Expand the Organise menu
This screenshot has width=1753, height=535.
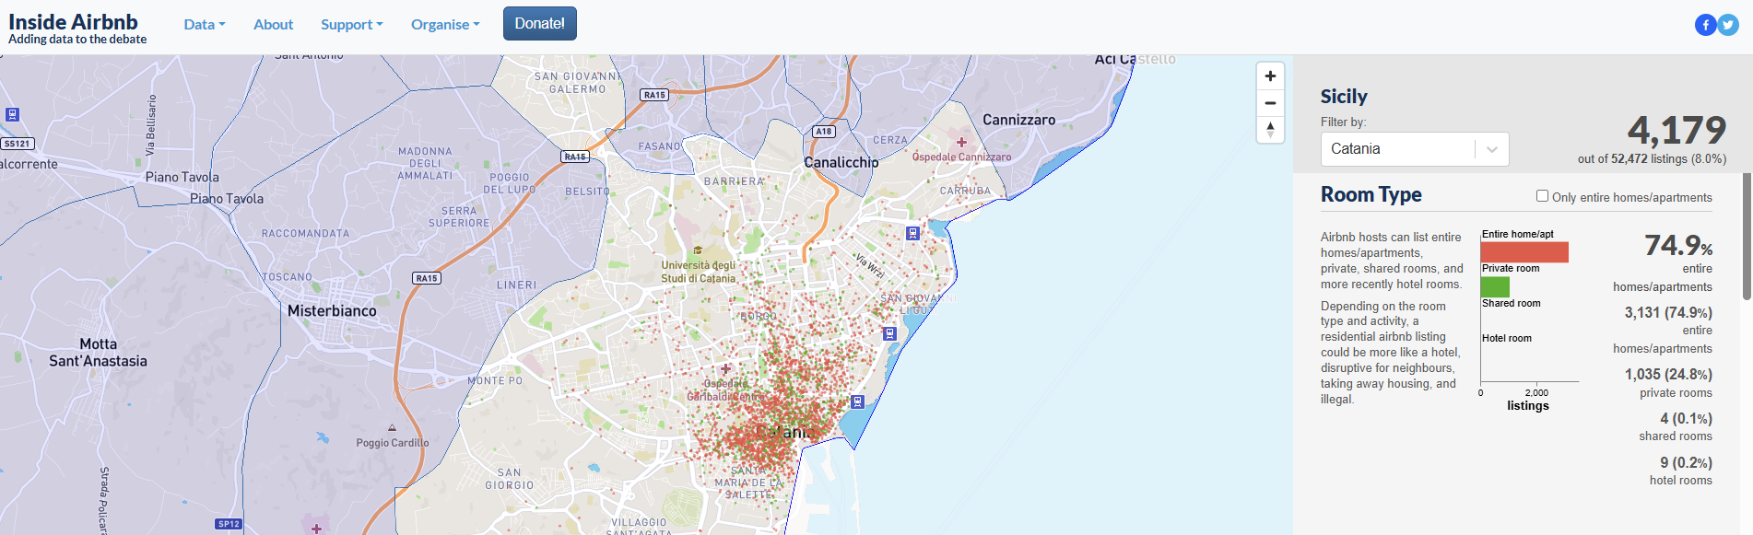[x=445, y=25]
